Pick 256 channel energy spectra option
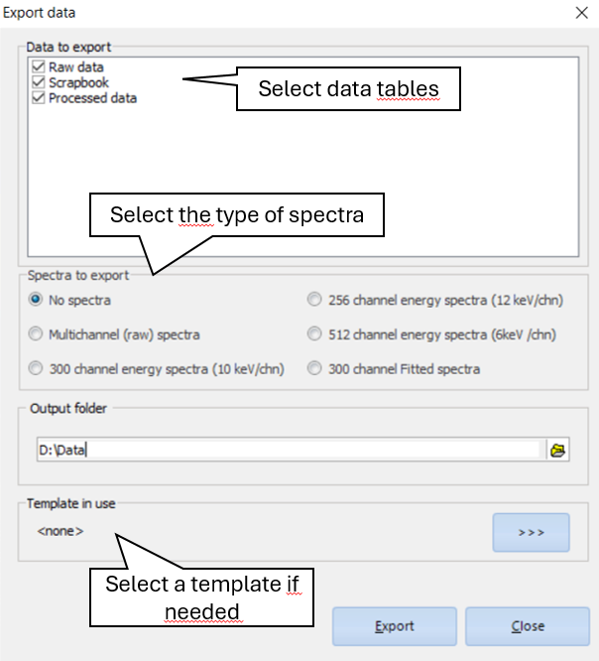Image resolution: width=599 pixels, height=661 pixels. pyautogui.click(x=314, y=300)
